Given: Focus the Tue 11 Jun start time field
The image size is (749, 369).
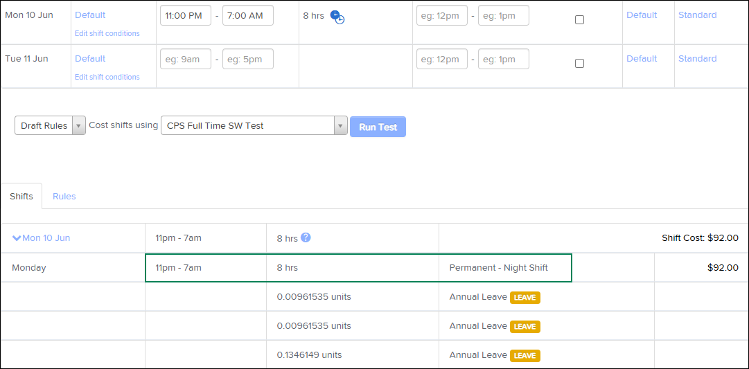Looking at the screenshot, I should click(186, 59).
